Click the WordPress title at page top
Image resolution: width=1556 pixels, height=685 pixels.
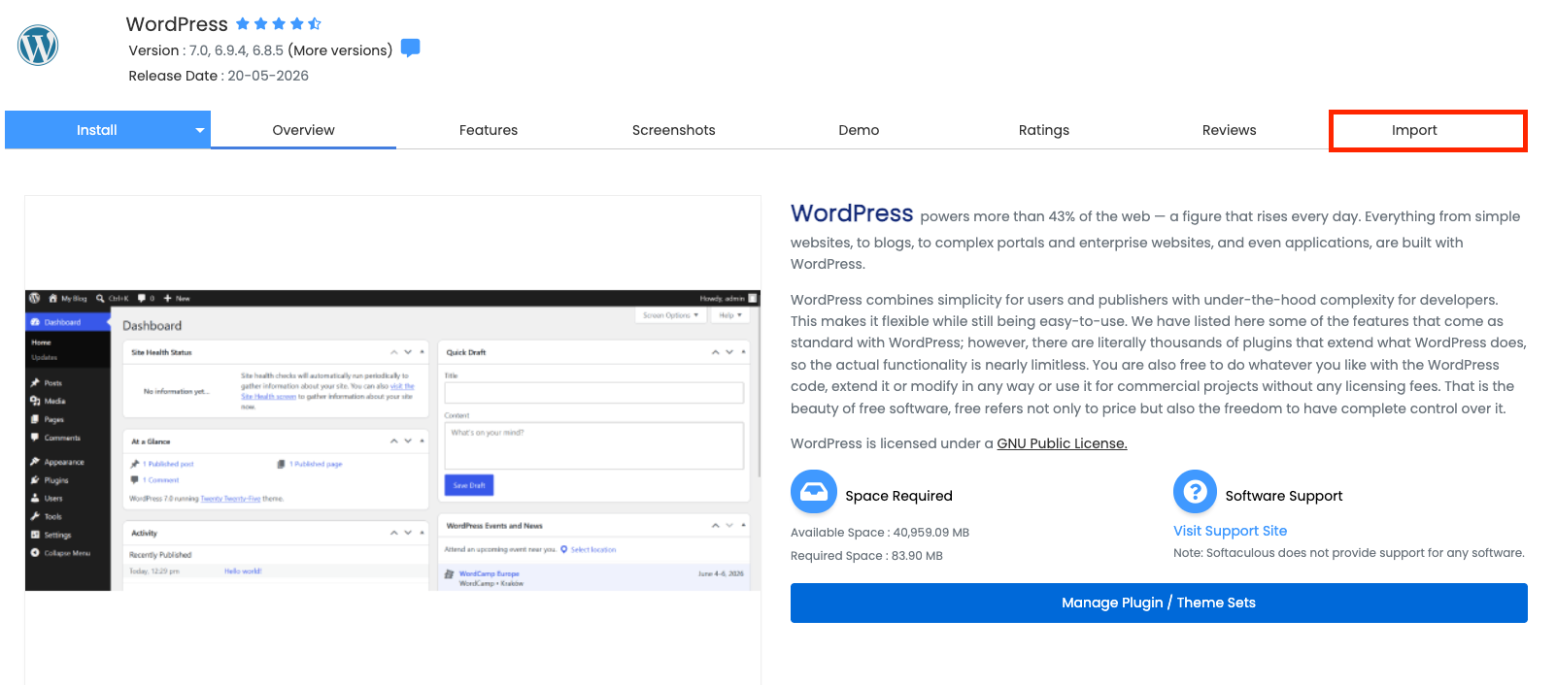click(x=177, y=24)
